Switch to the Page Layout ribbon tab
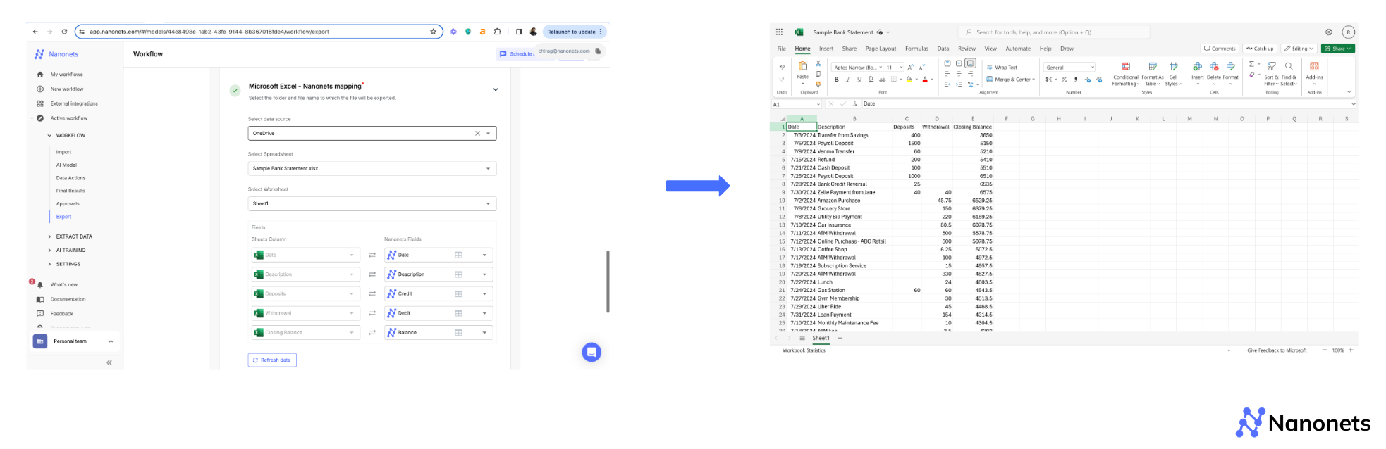Image resolution: width=1386 pixels, height=449 pixels. coord(881,49)
